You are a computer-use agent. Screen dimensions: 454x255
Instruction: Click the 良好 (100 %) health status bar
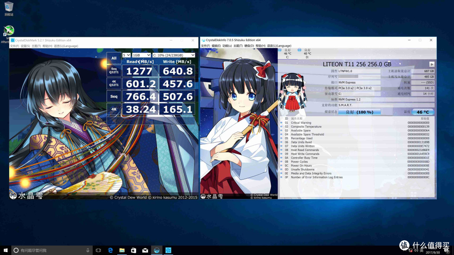pos(359,112)
